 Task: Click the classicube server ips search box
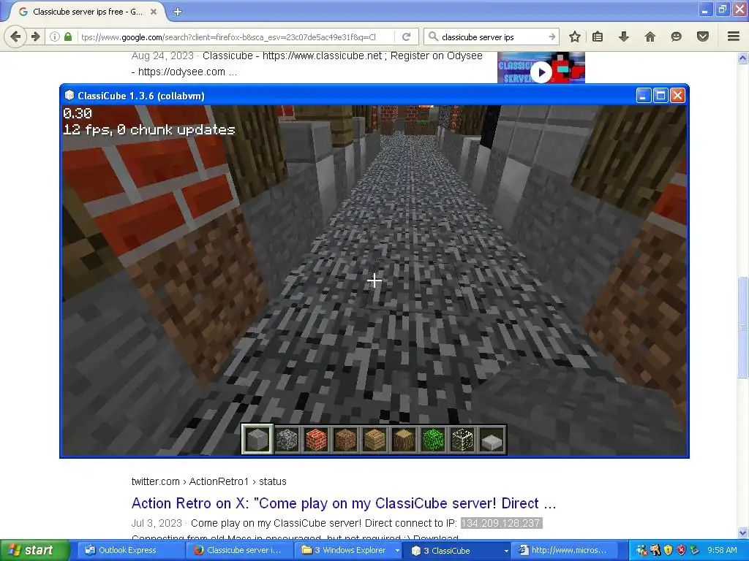(x=492, y=37)
